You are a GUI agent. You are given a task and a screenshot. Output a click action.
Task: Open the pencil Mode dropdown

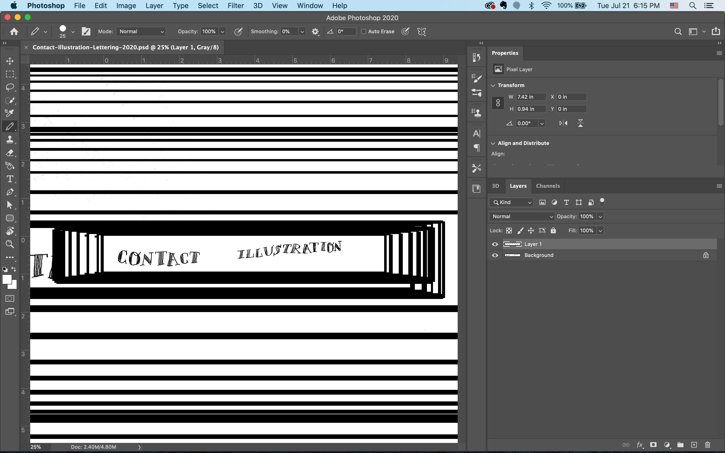141,31
